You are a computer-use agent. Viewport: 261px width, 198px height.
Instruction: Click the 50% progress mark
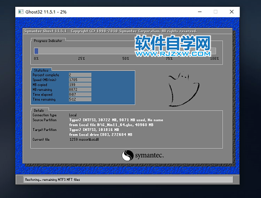pos(126,59)
